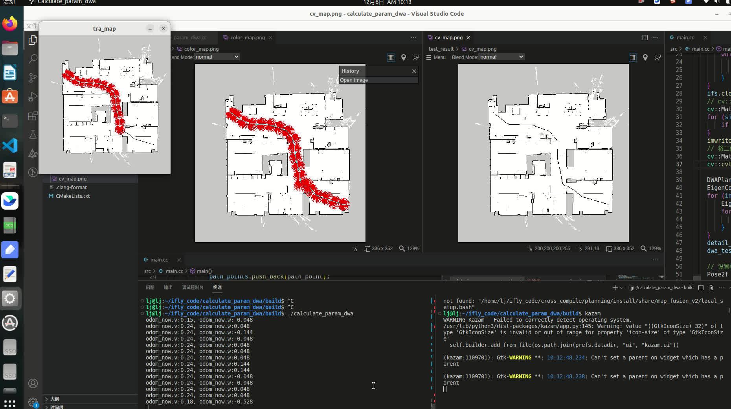This screenshot has height=409, width=731.
Task: Split the terminal panel
Action: point(701,288)
